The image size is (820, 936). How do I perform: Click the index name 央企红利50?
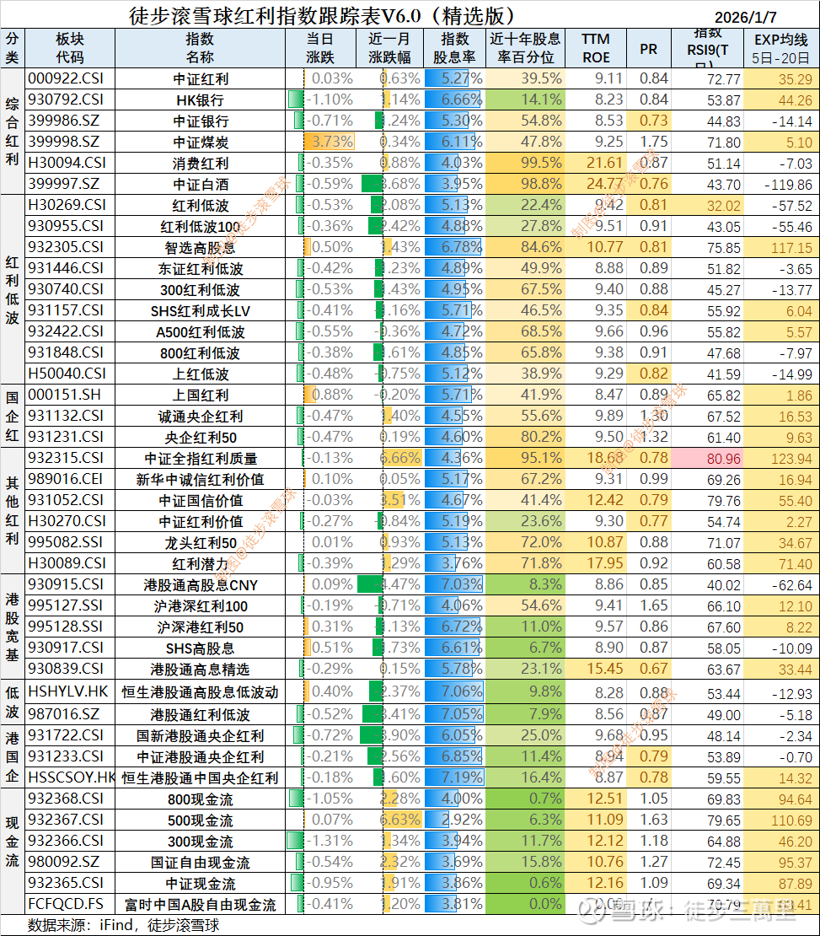click(201, 438)
